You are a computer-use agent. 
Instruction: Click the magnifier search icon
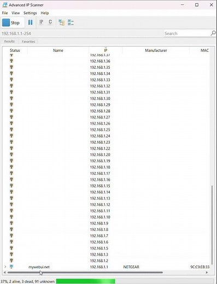pyautogui.click(x=213, y=33)
